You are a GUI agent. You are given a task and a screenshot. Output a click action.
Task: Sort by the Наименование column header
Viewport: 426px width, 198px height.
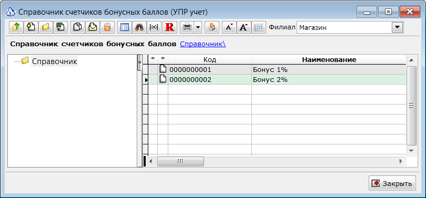coord(329,60)
